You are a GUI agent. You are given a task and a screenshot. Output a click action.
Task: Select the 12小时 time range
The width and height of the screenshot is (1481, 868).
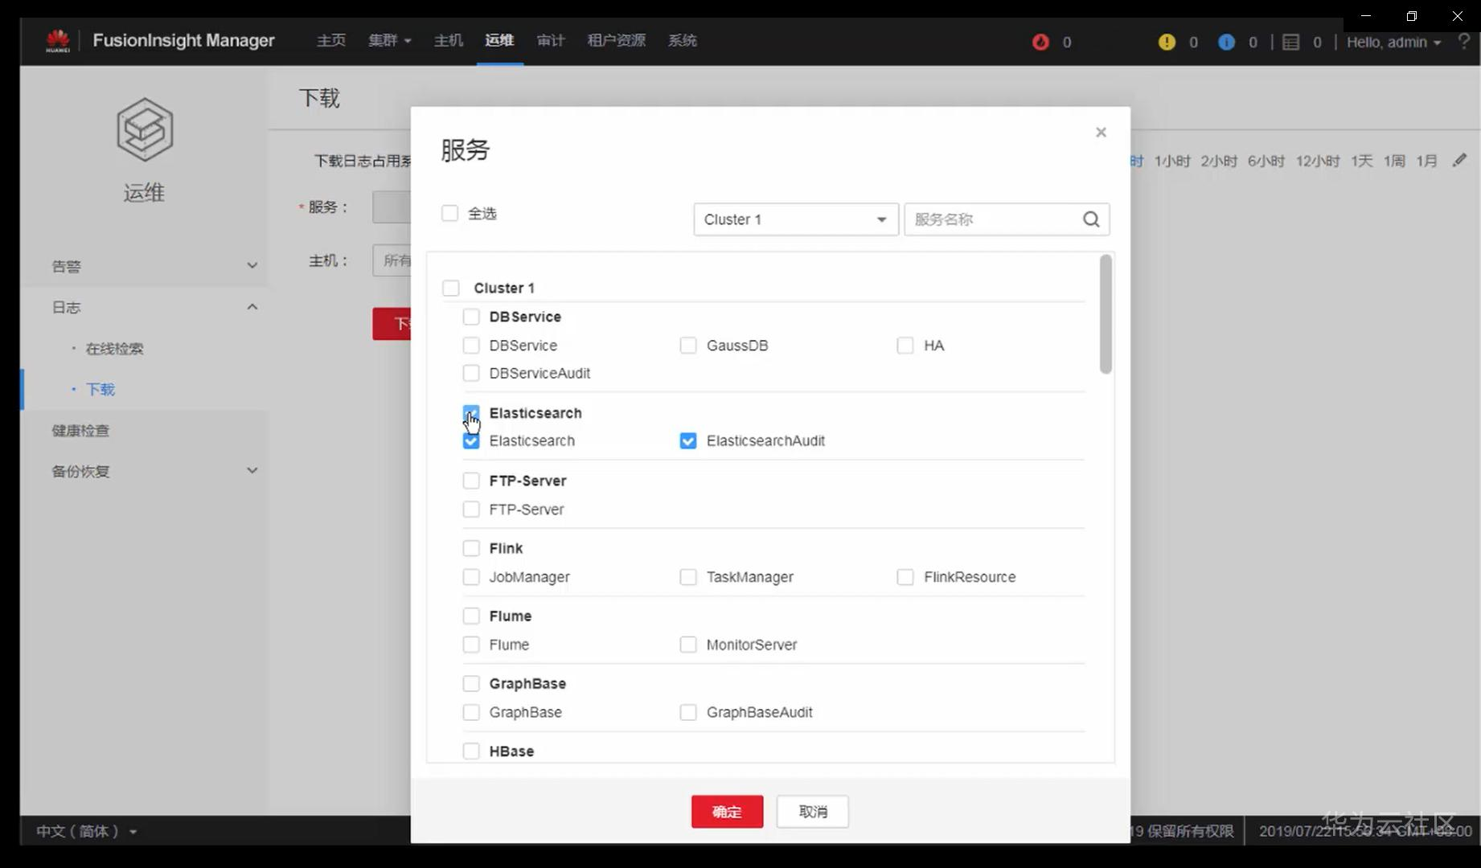tap(1318, 162)
